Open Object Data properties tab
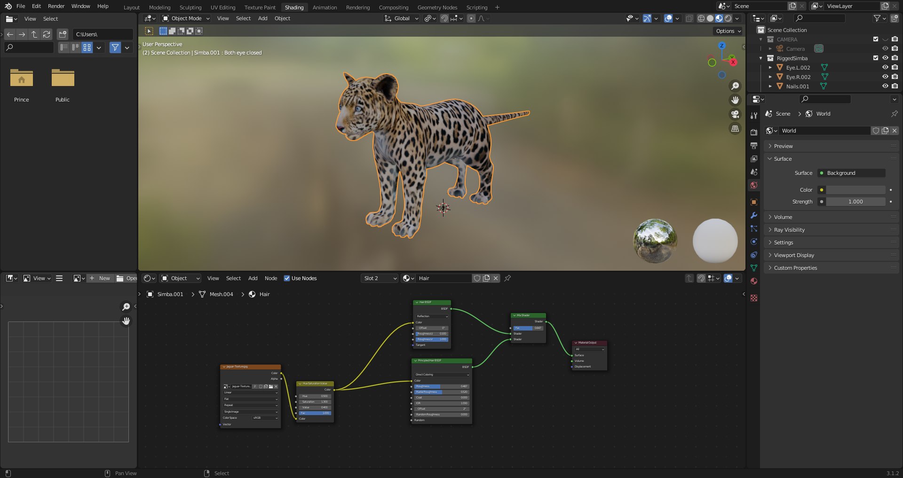The height and width of the screenshot is (478, 903). coord(754,268)
